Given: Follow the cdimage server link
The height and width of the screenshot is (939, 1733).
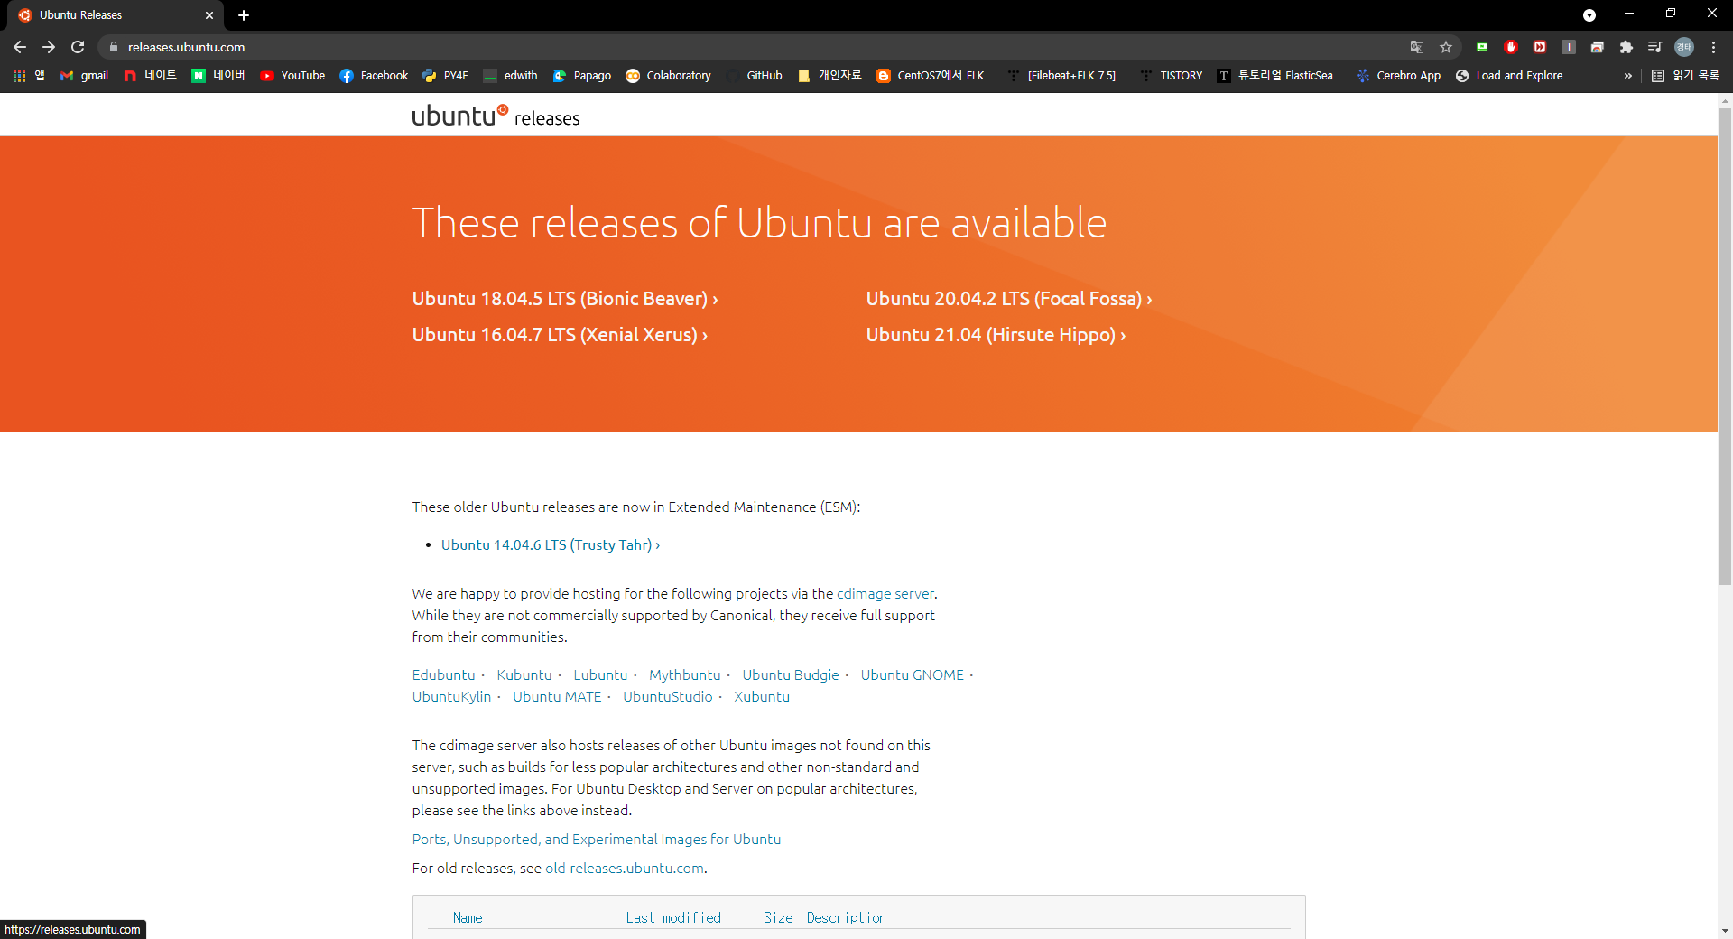Looking at the screenshot, I should pos(885,594).
